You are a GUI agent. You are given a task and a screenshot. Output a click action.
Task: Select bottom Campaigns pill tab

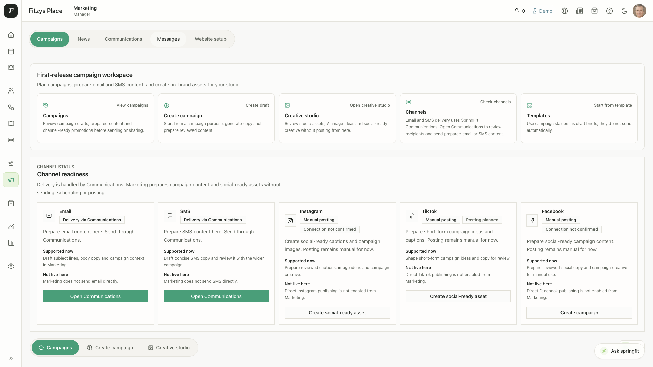[55, 348]
